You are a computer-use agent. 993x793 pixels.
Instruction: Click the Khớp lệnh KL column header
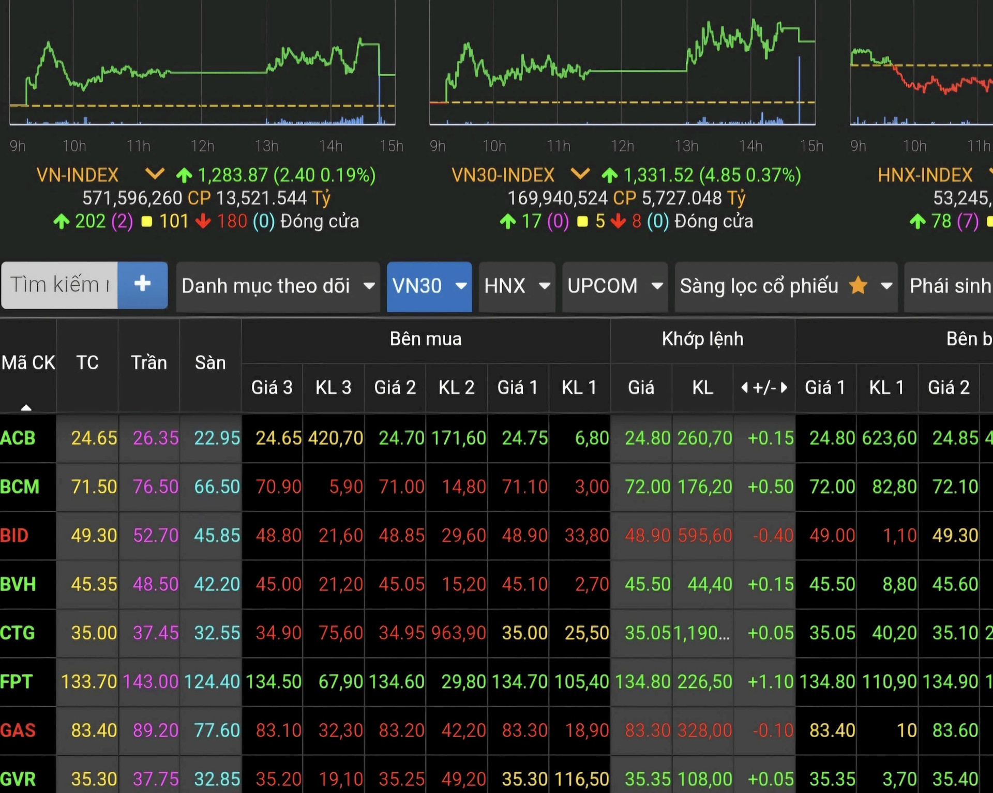click(702, 387)
